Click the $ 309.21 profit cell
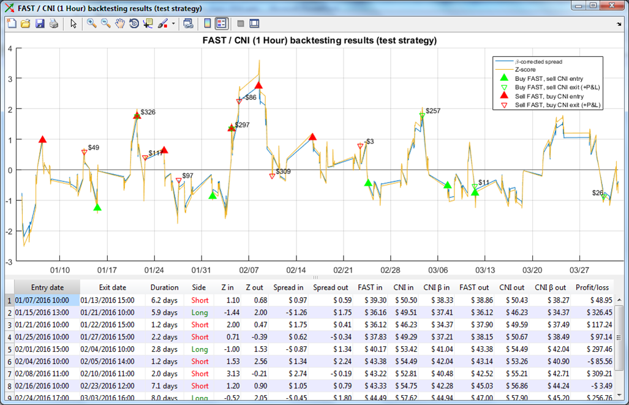This screenshot has width=629, height=405. pos(592,374)
